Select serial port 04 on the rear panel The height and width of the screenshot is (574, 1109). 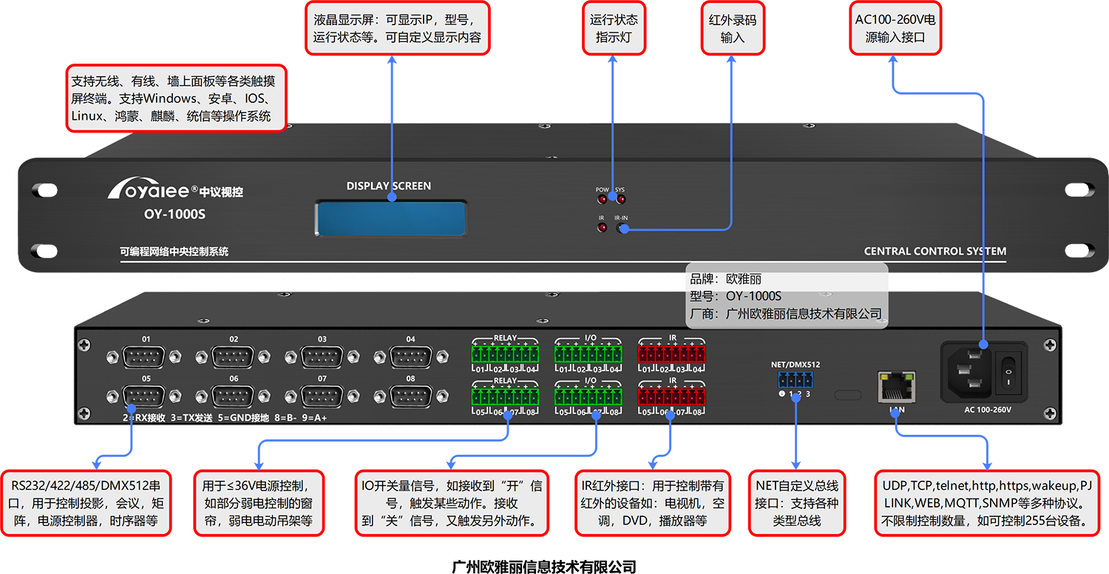click(410, 357)
